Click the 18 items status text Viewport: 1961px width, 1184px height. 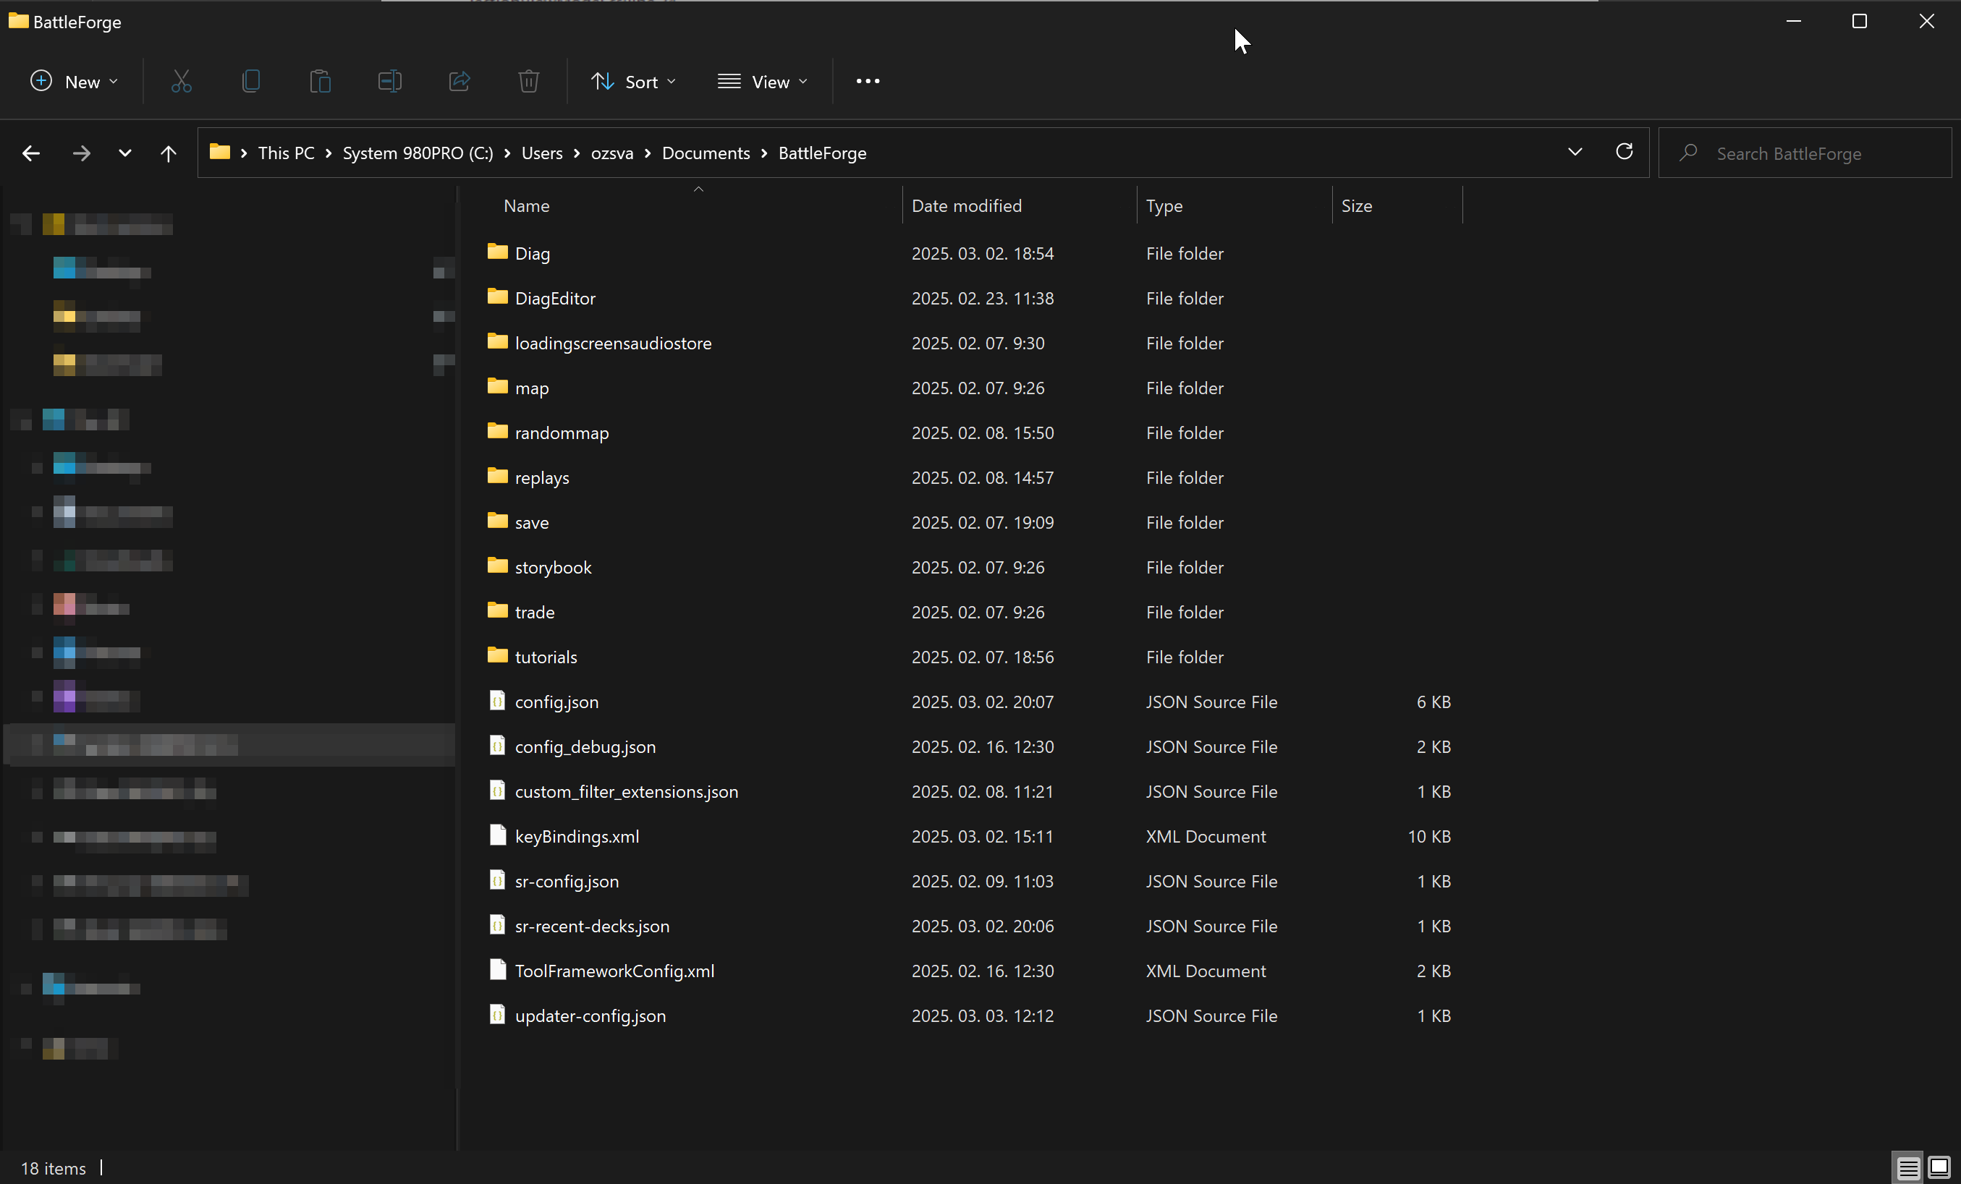53,1167
